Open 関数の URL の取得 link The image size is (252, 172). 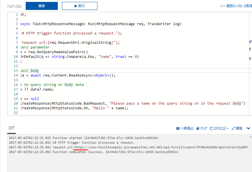(x=236, y=6)
